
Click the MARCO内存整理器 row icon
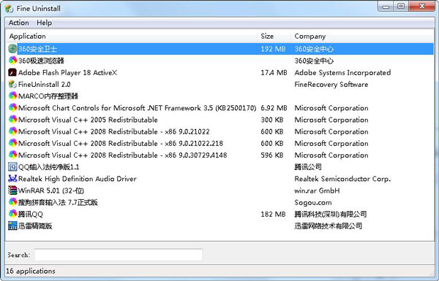12,96
